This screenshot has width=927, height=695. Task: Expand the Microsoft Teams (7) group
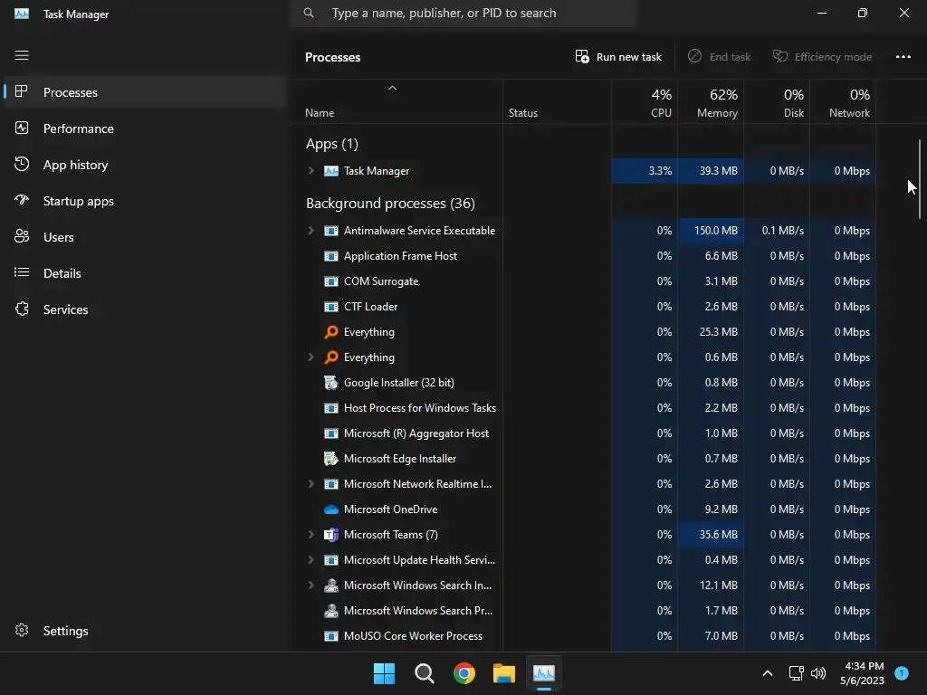311,534
